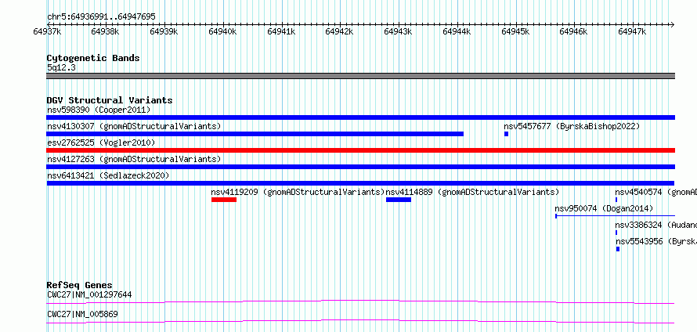Open the nsv4127263 (gnomADStructuralVariants) label

134,159
